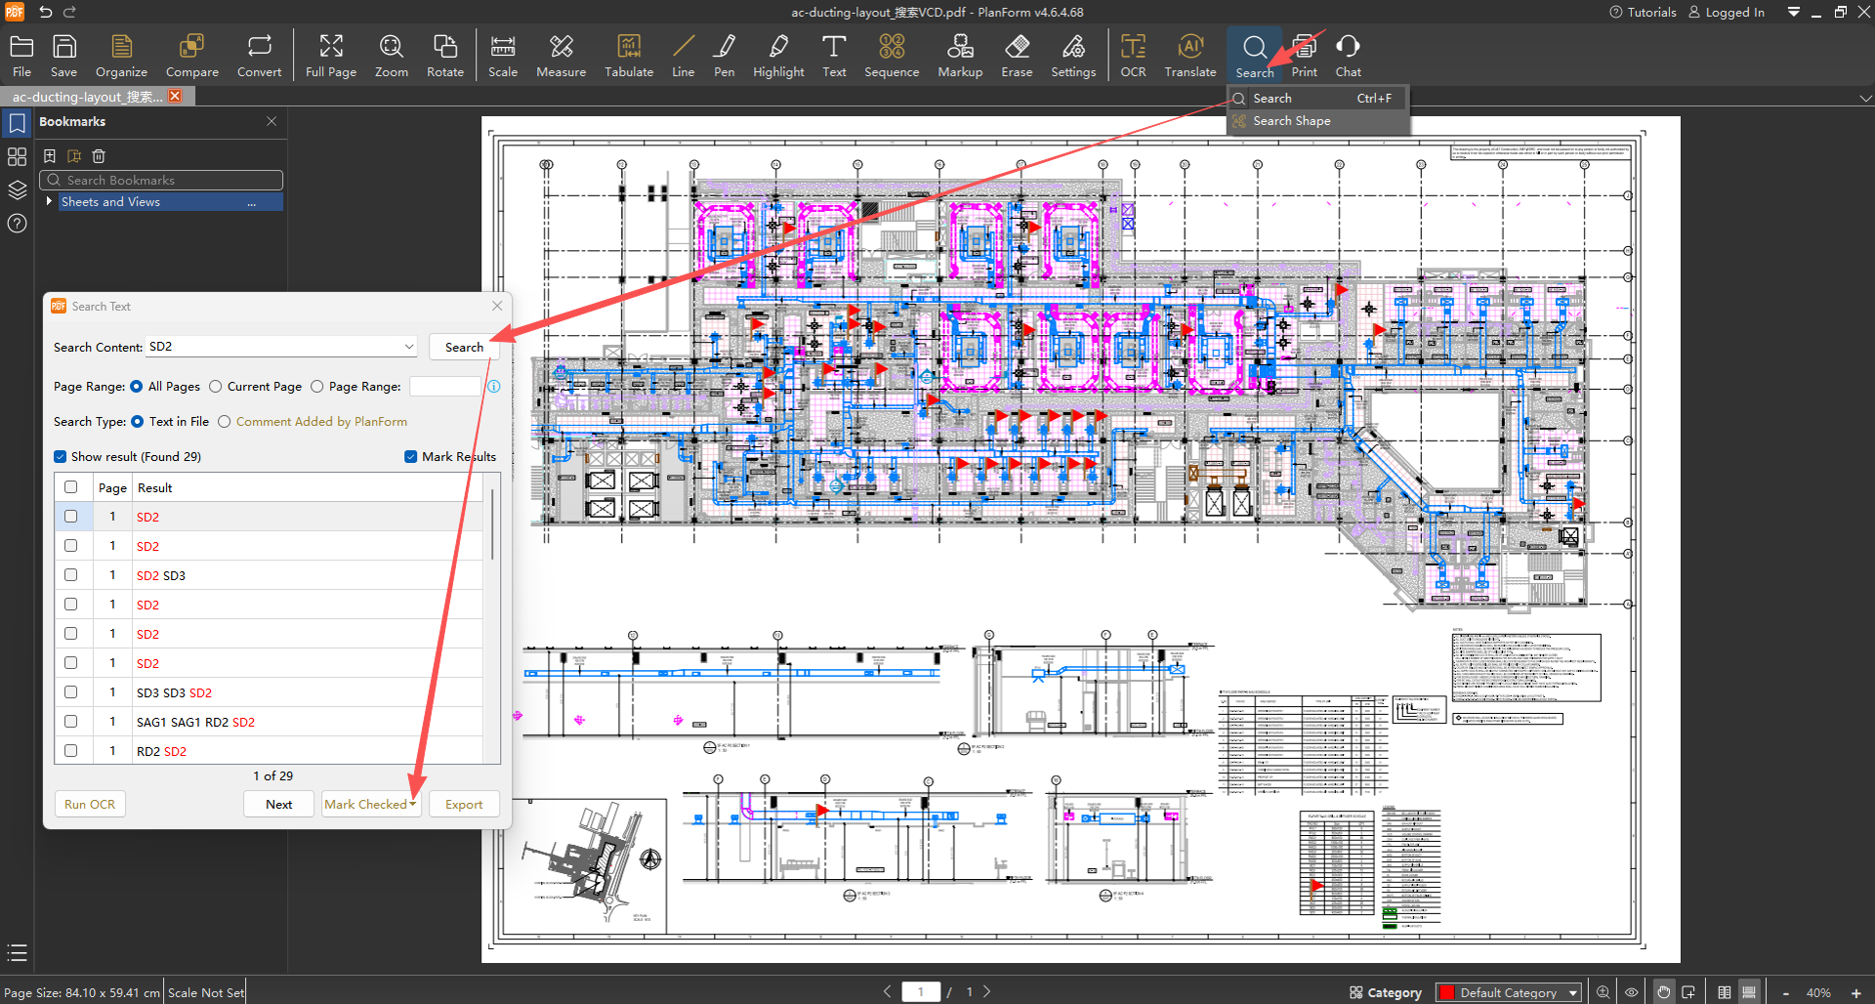
Task: Choose Search Shape from the menu
Action: click(1291, 121)
